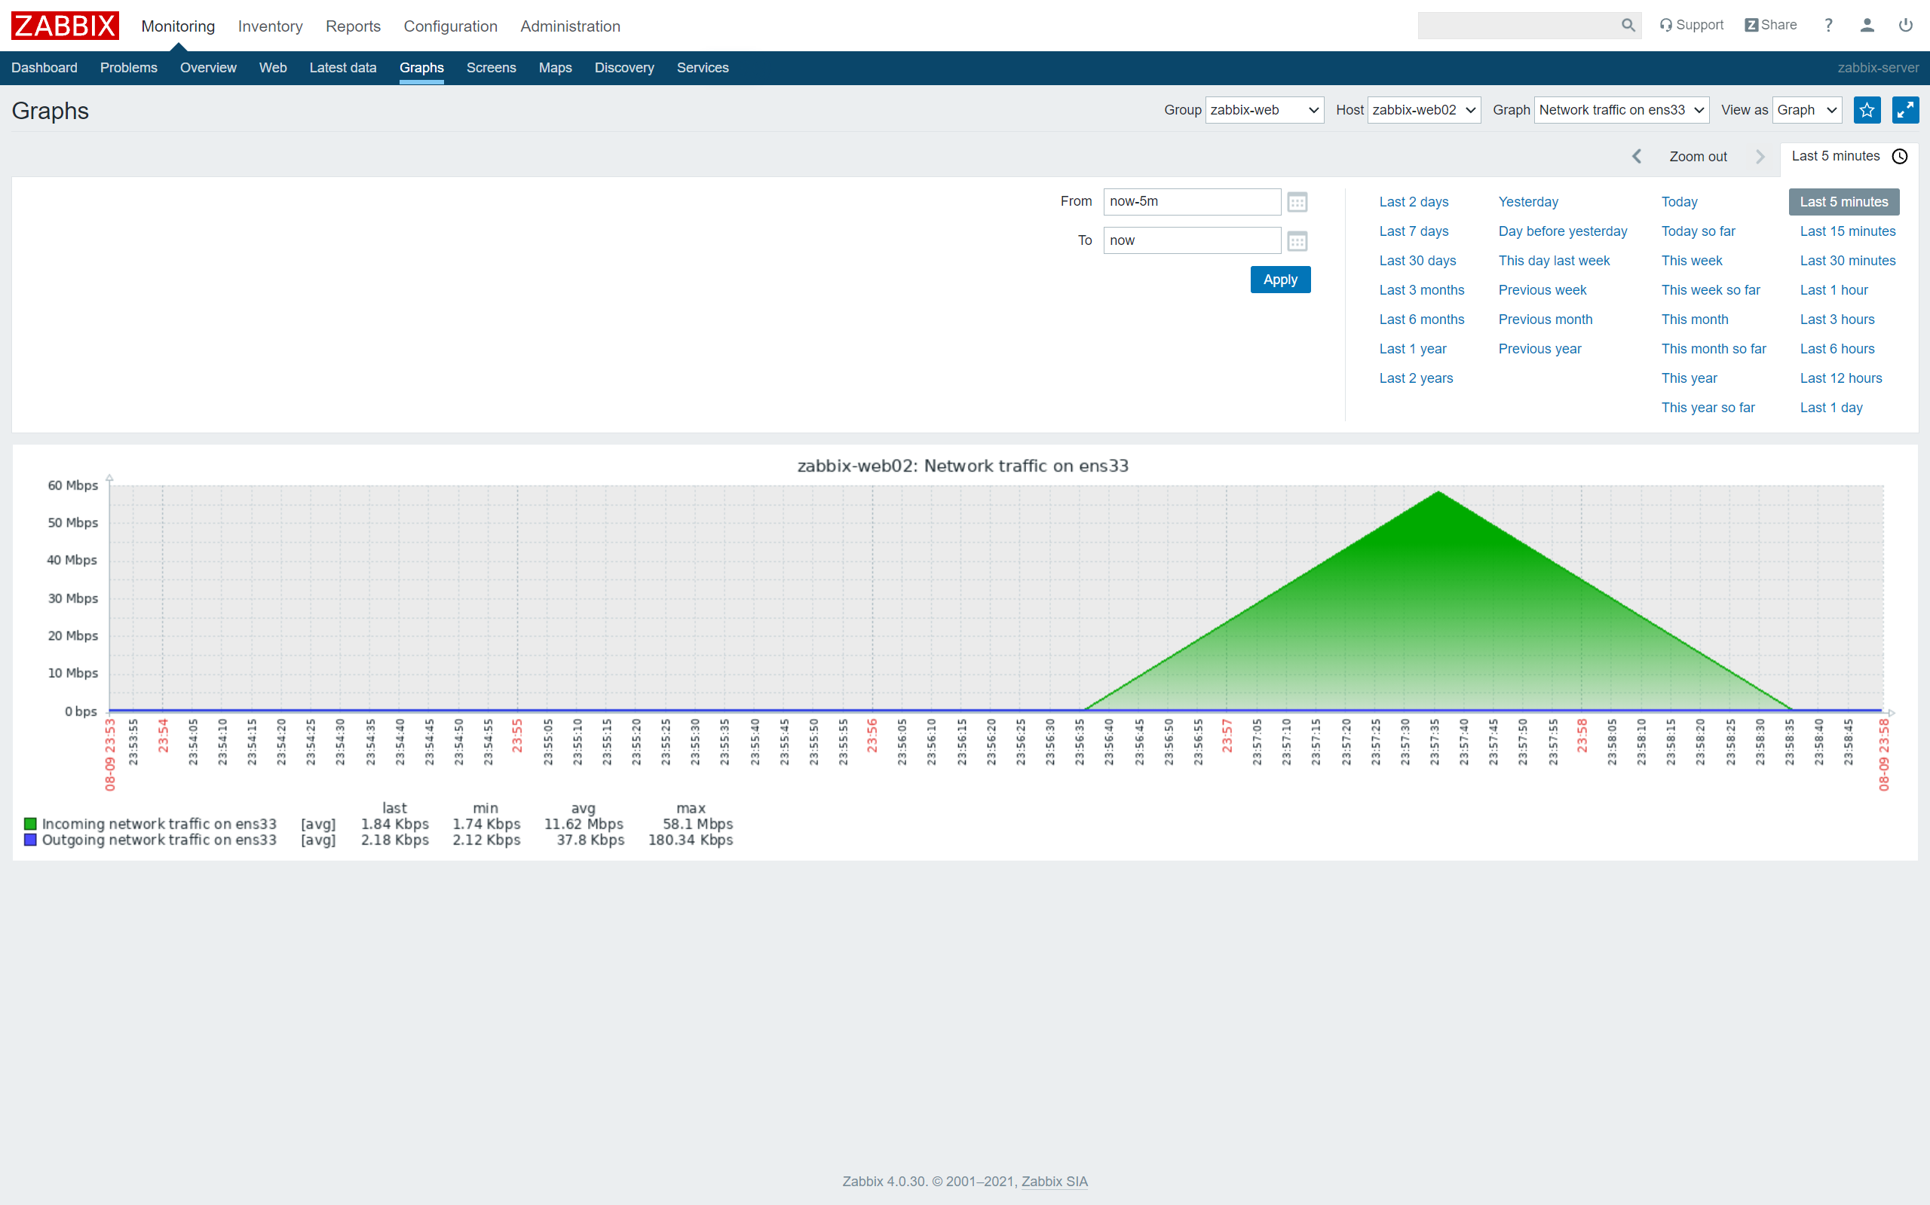Viewport: 1930px width, 1205px height.
Task: Select Last 30 days range
Action: 1417,261
